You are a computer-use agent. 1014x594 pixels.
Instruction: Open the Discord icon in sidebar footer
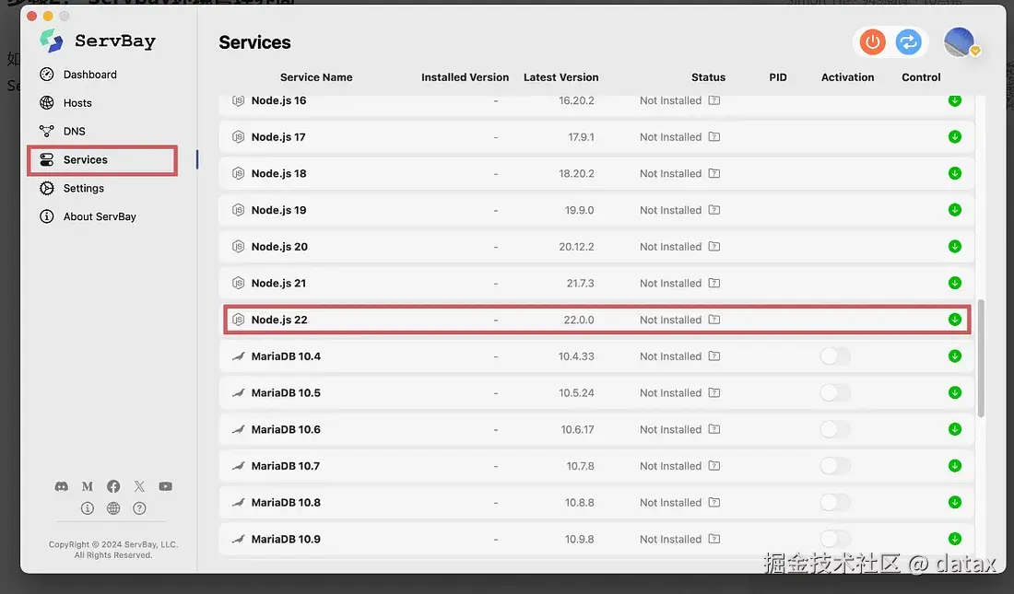point(62,486)
